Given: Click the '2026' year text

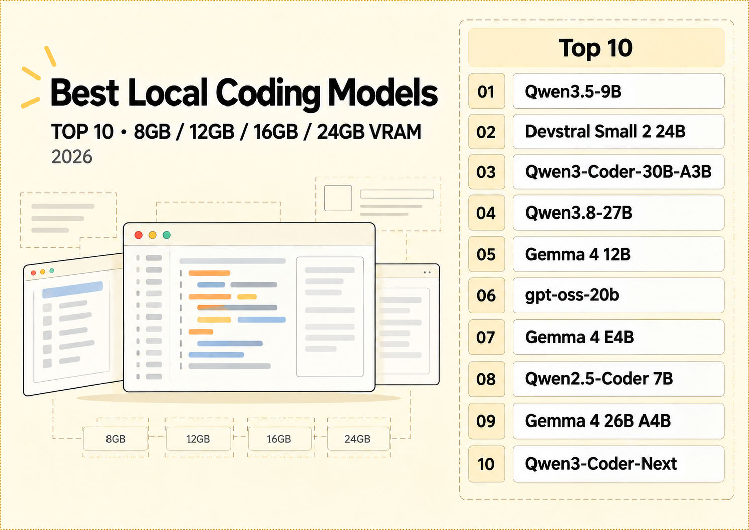Looking at the screenshot, I should coord(72,157).
